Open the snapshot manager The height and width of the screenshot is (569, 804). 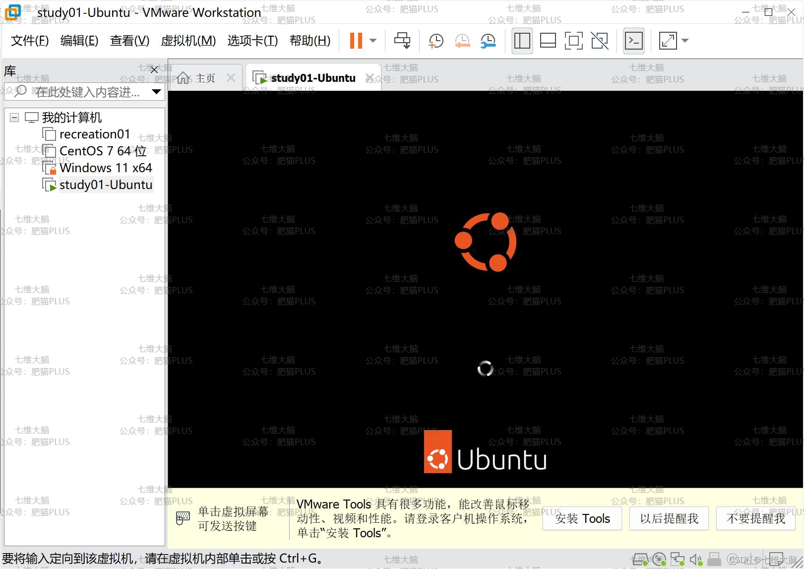click(x=488, y=41)
